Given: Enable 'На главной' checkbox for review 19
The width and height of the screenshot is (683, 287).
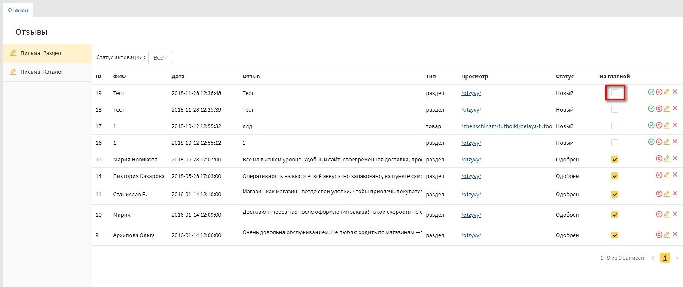Looking at the screenshot, I should coord(615,93).
